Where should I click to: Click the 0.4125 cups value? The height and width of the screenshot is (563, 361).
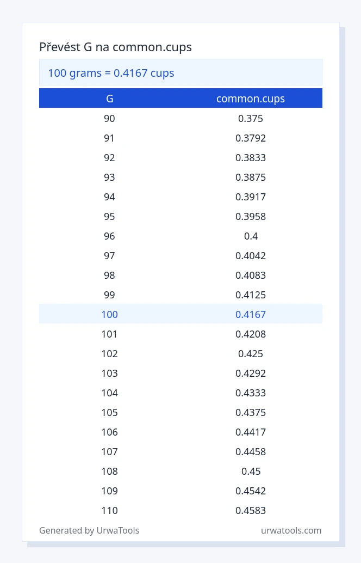[x=251, y=295]
